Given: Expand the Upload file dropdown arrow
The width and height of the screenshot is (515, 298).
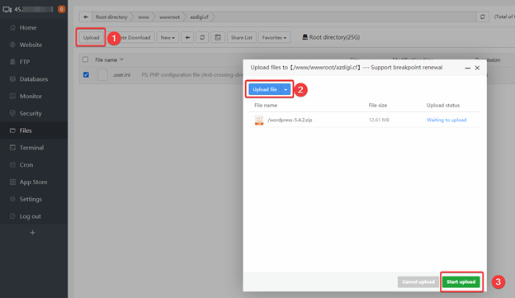Looking at the screenshot, I should [x=286, y=89].
